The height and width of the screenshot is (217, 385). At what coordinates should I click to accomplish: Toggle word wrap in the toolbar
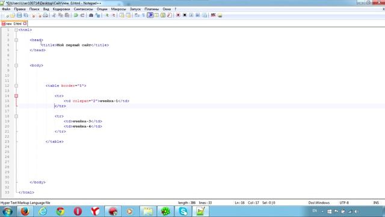tap(137, 15)
